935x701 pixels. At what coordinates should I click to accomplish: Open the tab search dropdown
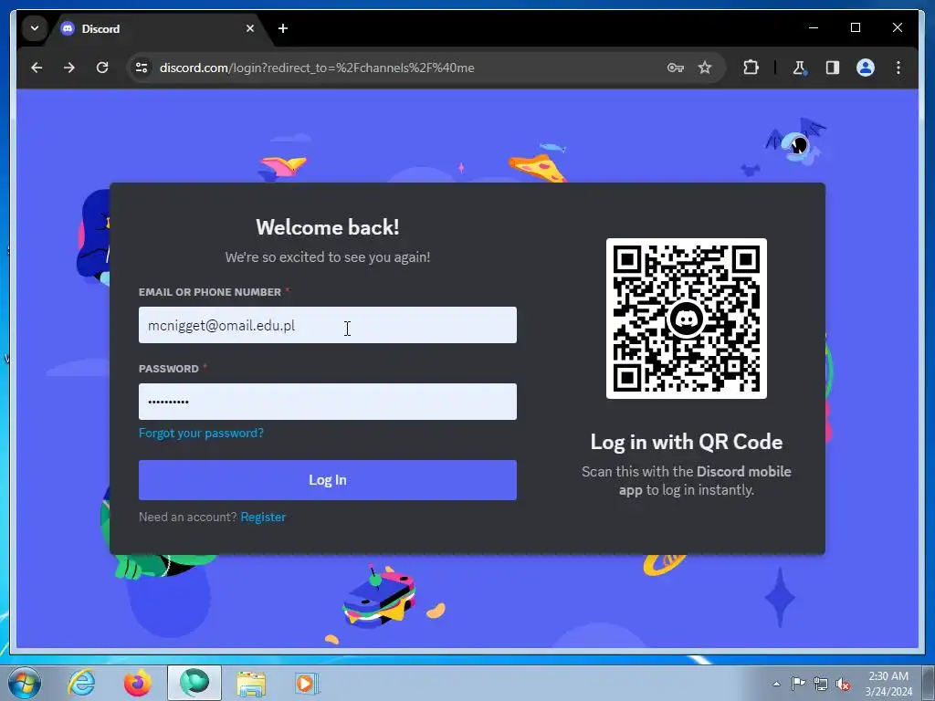[35, 28]
